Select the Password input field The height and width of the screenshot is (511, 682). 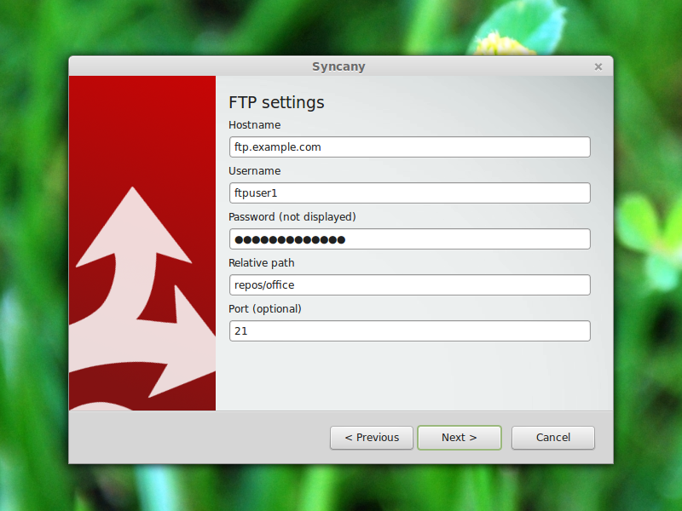[x=410, y=239]
